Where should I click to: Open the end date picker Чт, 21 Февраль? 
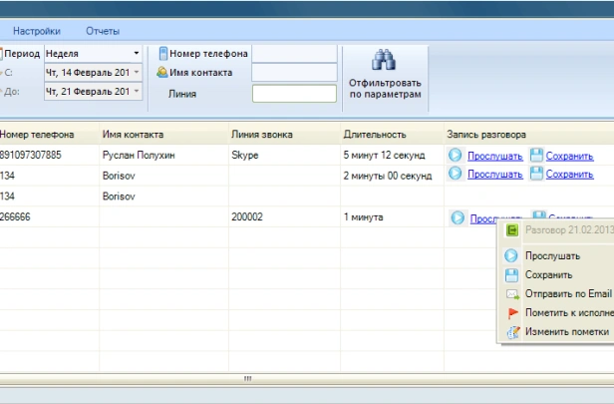point(136,91)
